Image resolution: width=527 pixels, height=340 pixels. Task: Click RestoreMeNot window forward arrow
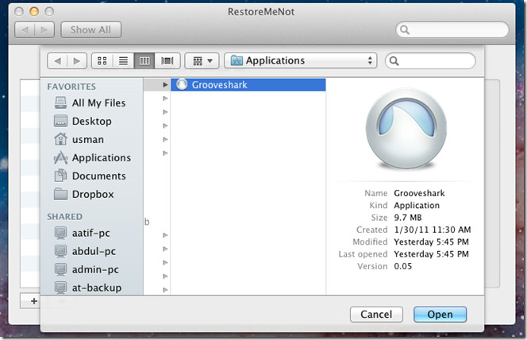[x=44, y=30]
